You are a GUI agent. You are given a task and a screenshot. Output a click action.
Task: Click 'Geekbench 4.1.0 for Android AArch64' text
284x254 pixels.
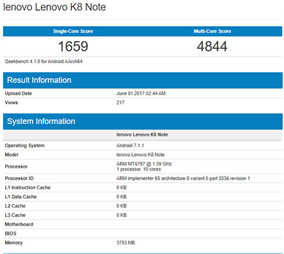44,62
